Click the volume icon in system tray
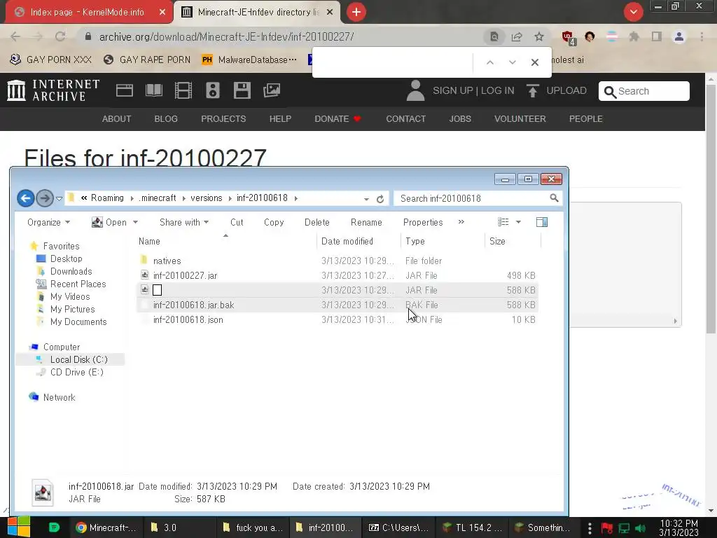 (640, 528)
